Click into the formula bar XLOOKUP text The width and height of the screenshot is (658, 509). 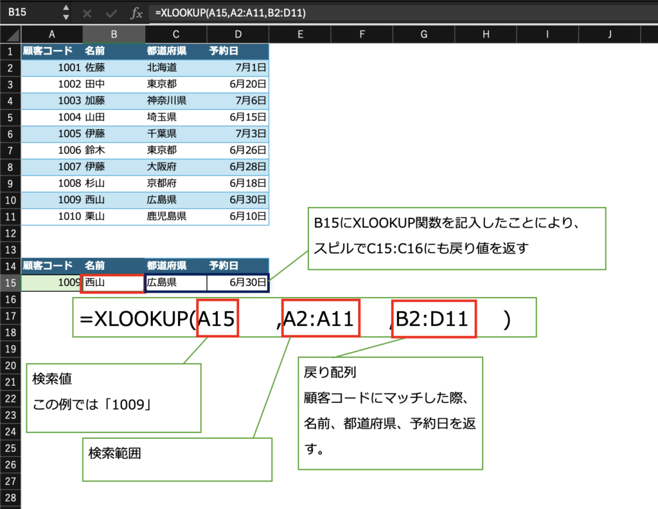(230, 13)
